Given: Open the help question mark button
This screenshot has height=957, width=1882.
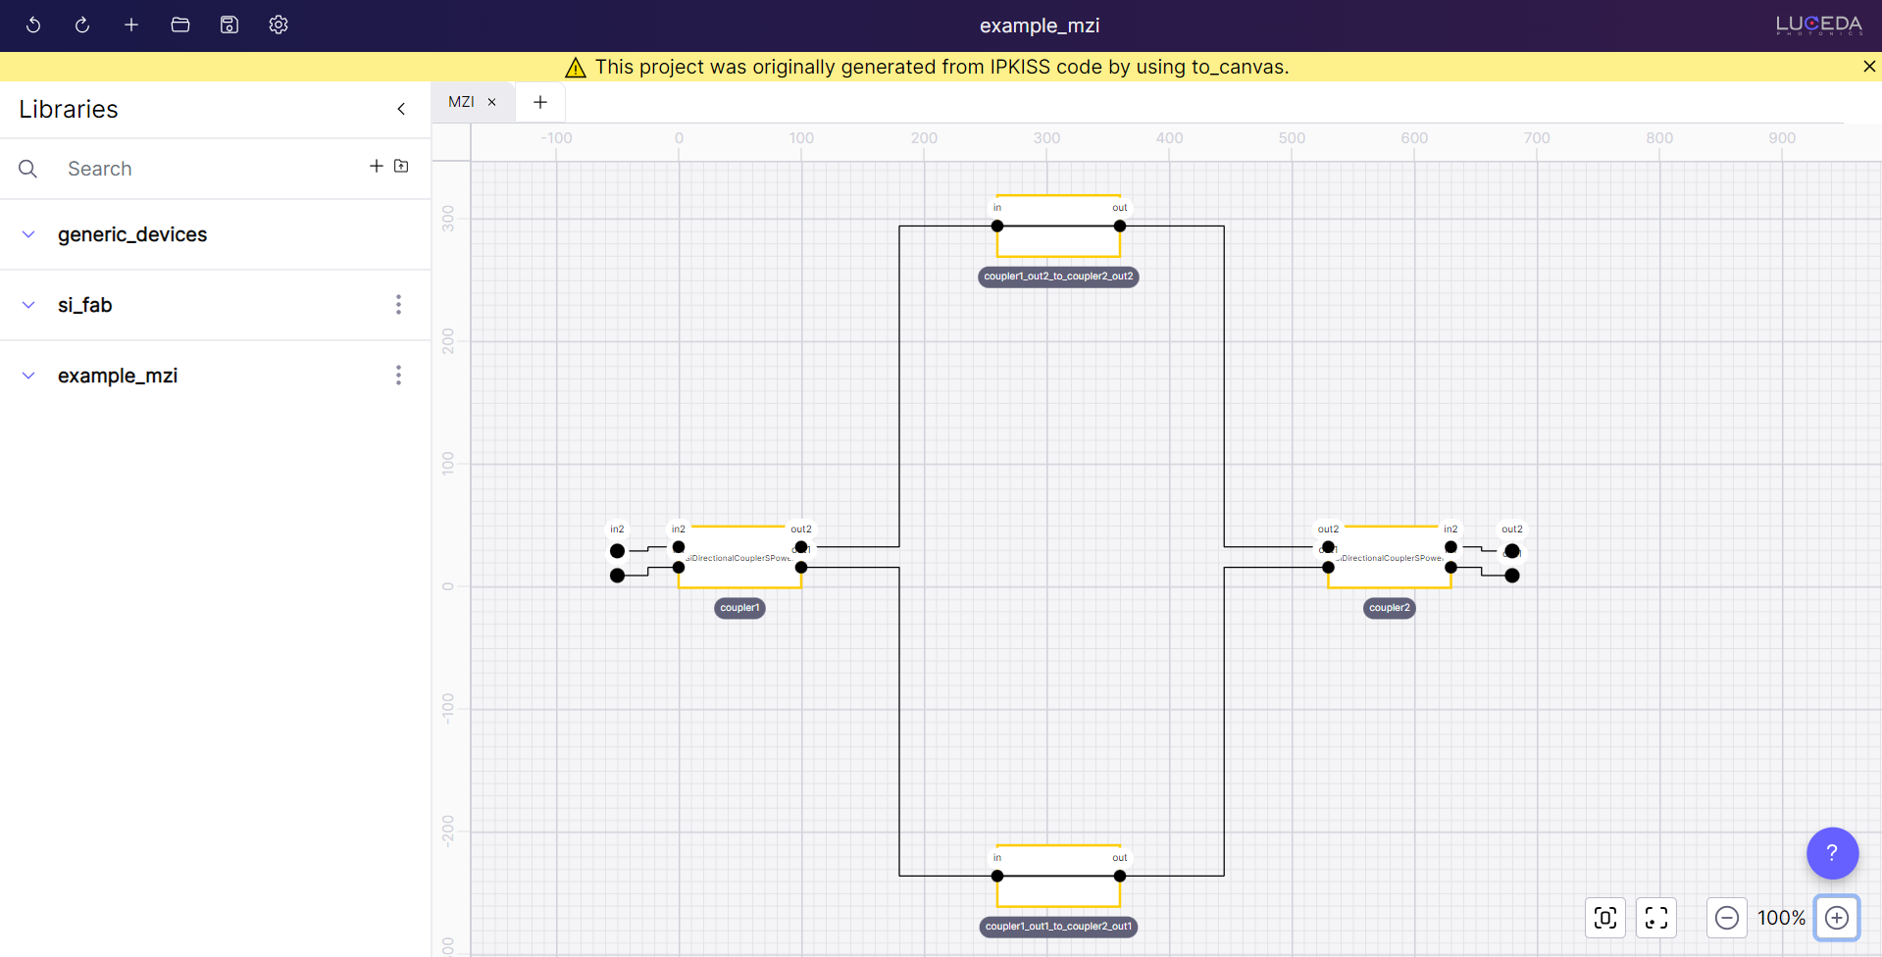Looking at the screenshot, I should click(1832, 853).
